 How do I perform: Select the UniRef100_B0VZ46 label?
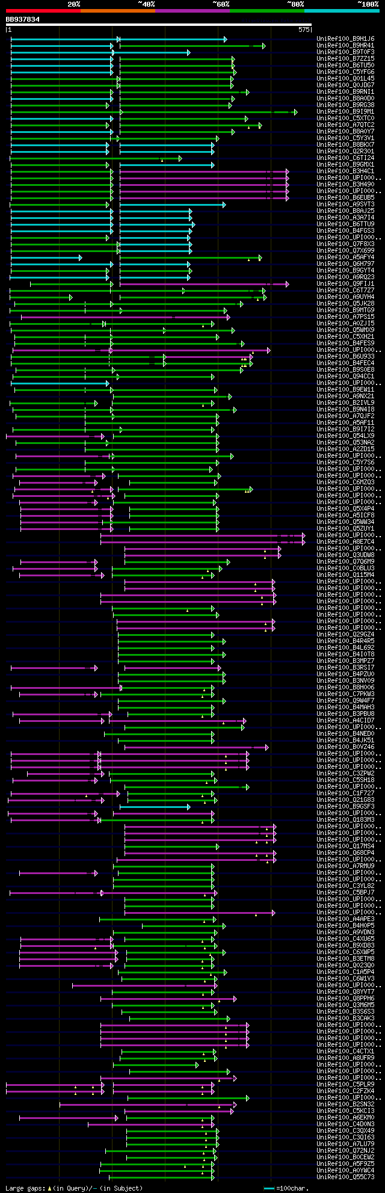pos(345,747)
